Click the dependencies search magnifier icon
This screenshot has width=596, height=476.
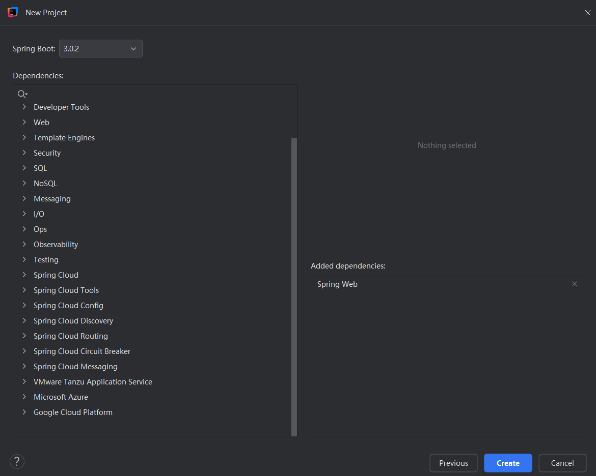(22, 94)
